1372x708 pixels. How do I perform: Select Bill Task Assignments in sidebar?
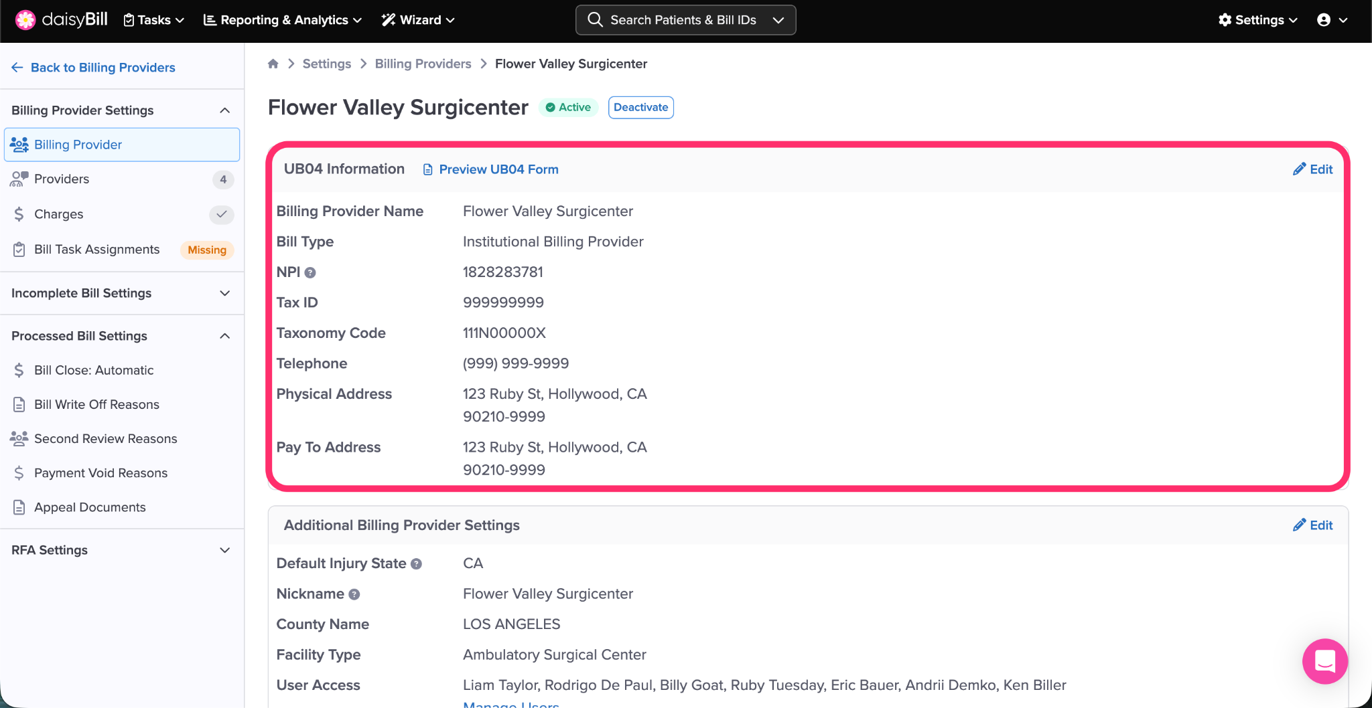[x=97, y=250]
